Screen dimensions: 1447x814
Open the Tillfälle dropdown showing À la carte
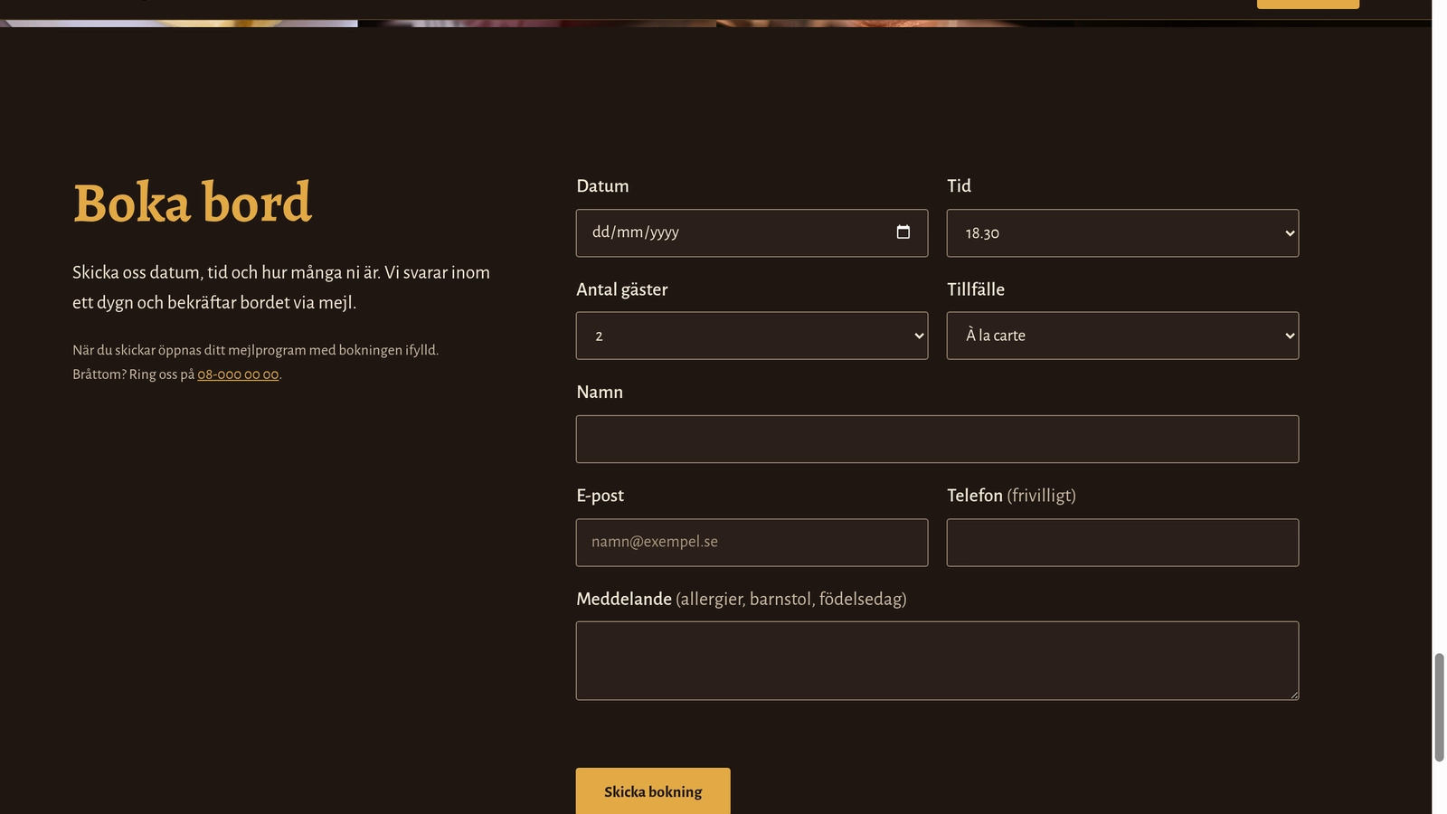point(1122,336)
